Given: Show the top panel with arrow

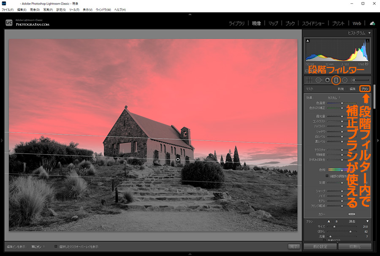Looking at the screenshot, I should coord(190,14).
